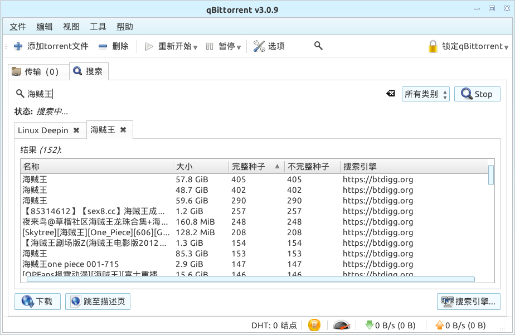Click the padlock lock qBittorrent icon
The width and height of the screenshot is (515, 335).
(x=433, y=46)
